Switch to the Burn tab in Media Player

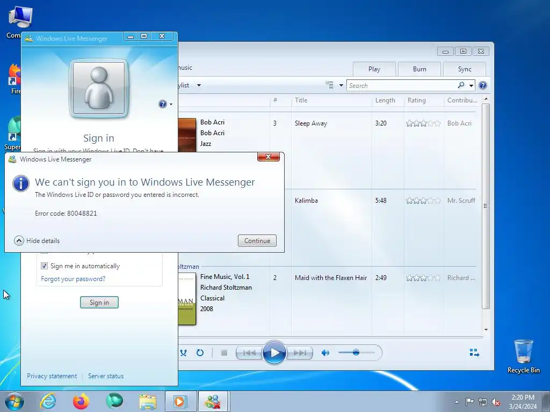click(419, 69)
